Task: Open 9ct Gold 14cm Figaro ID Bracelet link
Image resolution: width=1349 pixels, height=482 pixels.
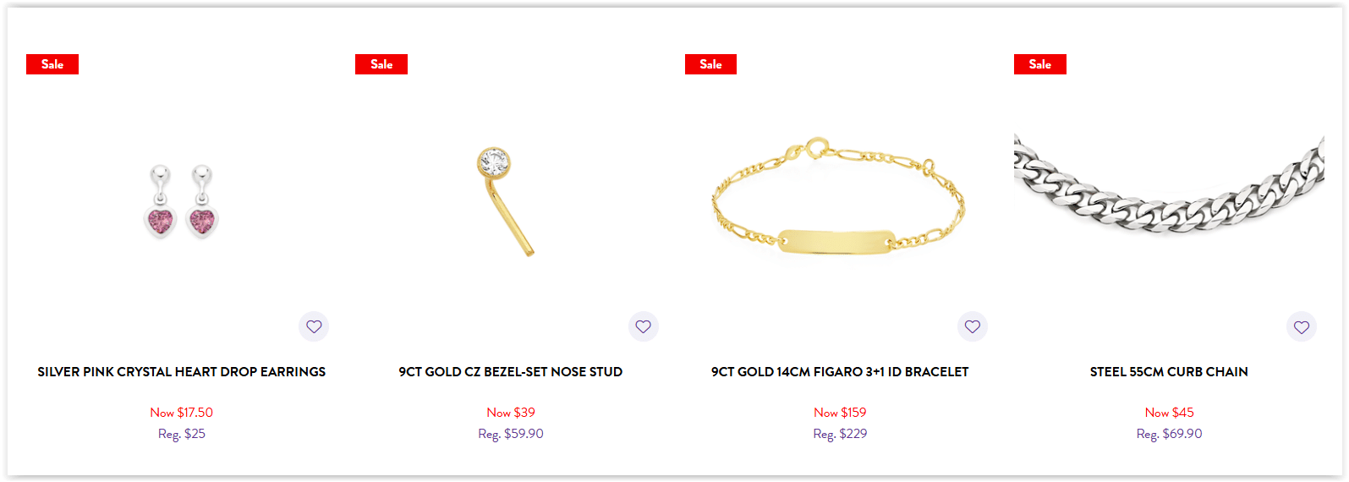Action: (x=840, y=372)
